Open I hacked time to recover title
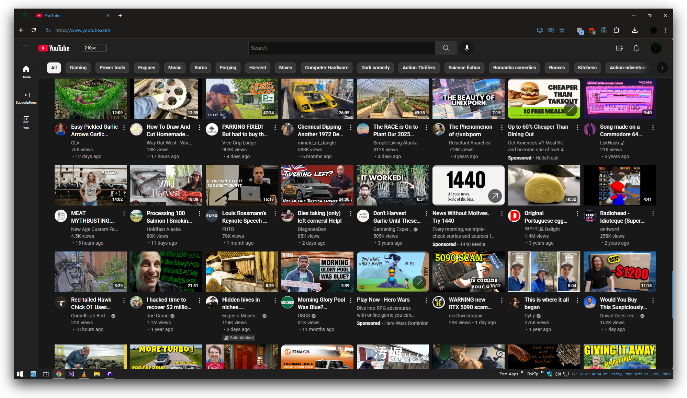 [169, 303]
